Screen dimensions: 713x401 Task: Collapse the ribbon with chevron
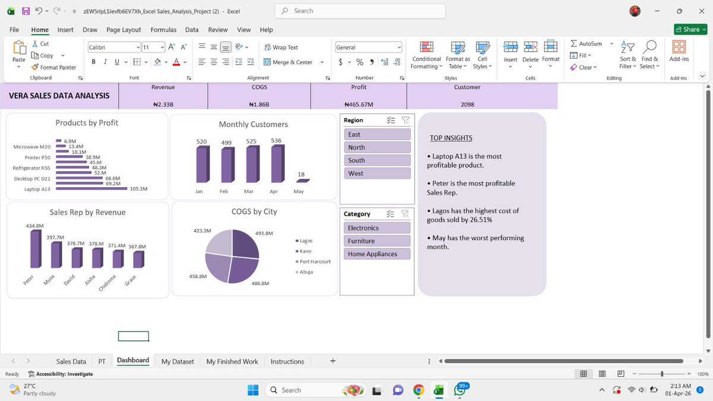click(702, 76)
